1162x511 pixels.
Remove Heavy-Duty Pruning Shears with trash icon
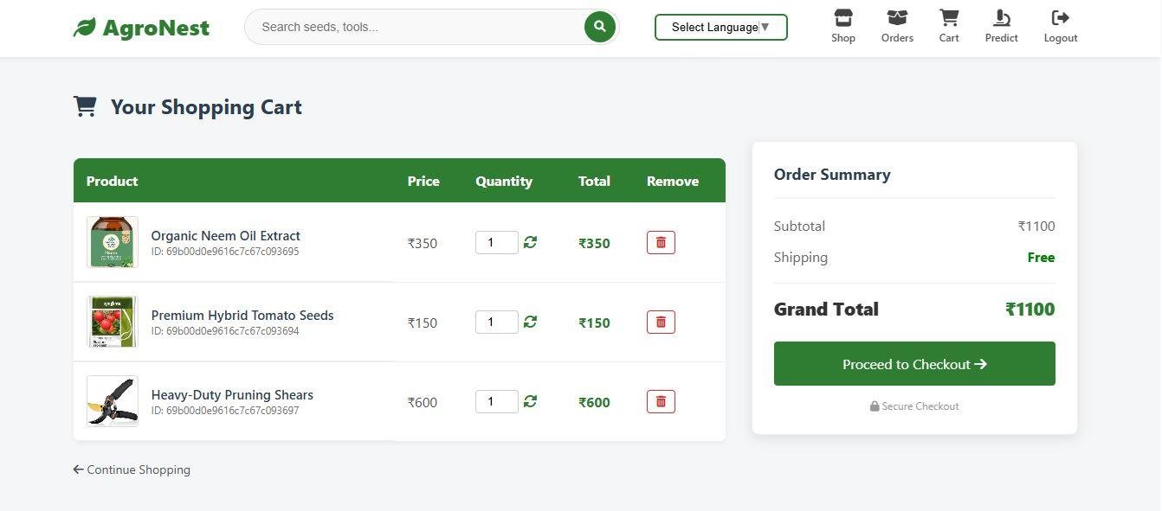point(661,402)
